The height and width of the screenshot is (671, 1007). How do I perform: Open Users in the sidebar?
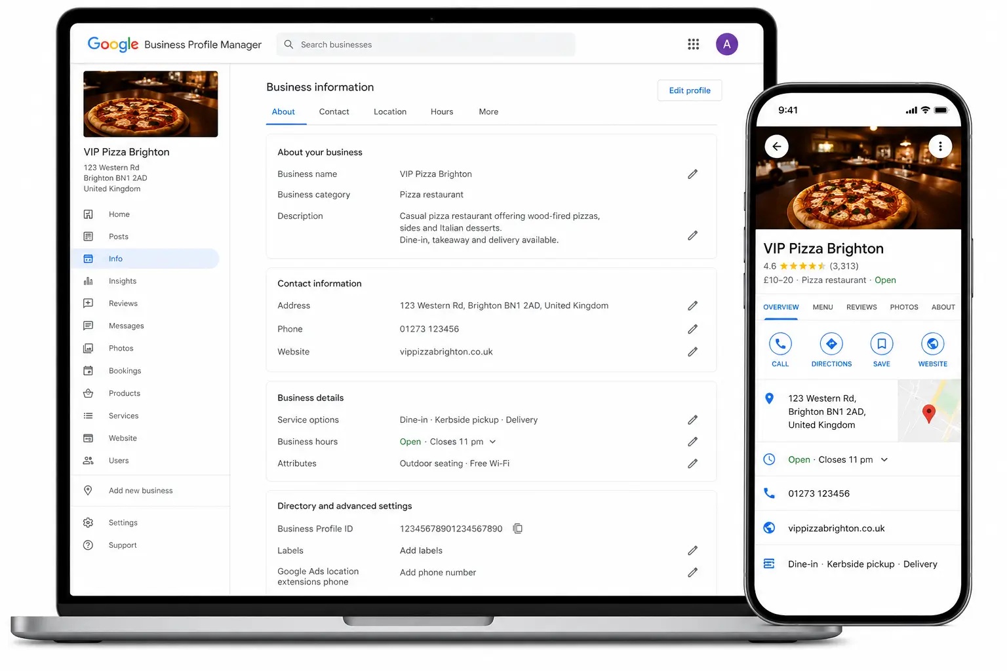[145, 461]
